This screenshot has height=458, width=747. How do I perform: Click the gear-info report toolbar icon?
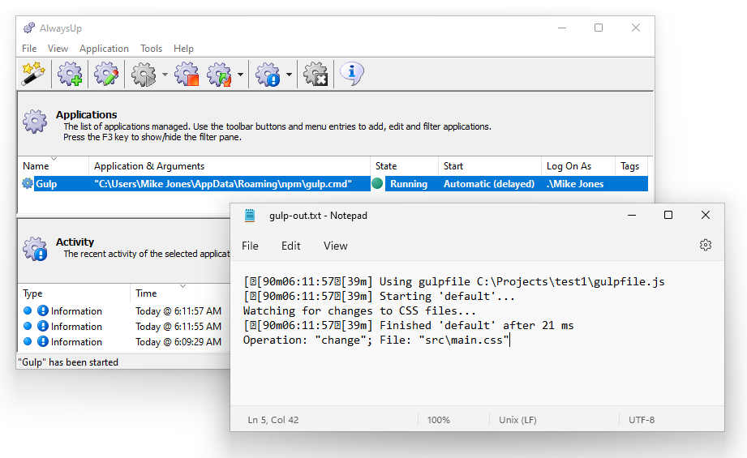(x=268, y=74)
